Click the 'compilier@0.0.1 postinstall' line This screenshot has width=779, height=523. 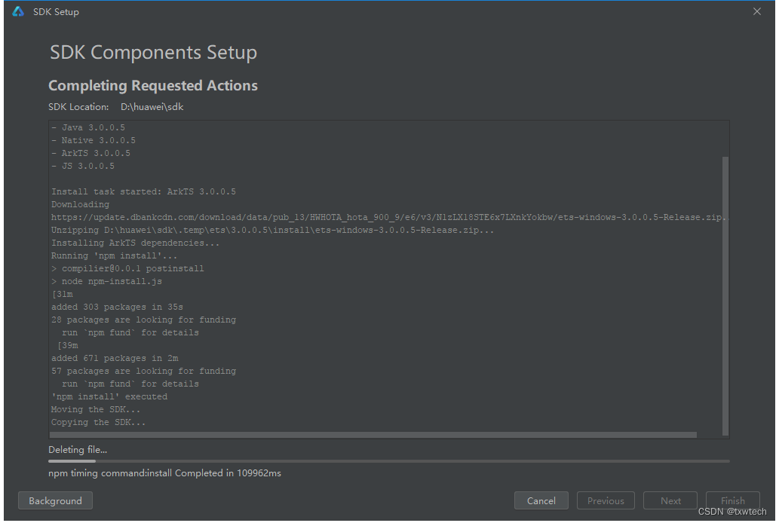pyautogui.click(x=127, y=269)
